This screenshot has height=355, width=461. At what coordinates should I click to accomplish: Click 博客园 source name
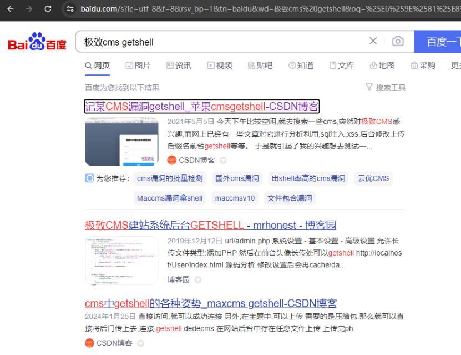coord(179,279)
